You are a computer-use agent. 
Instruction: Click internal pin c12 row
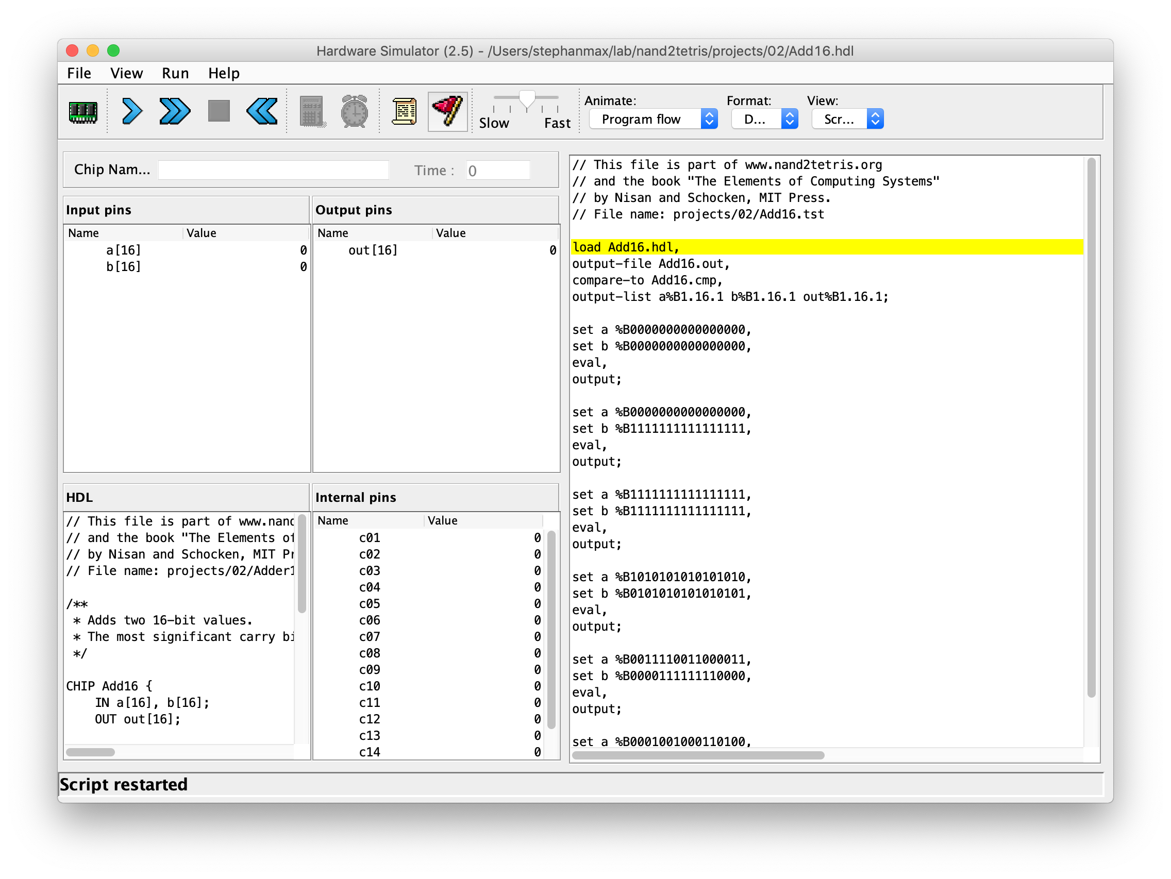tap(429, 720)
